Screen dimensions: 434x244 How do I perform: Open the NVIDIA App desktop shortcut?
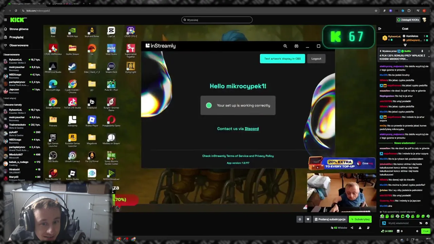[x=72, y=32]
